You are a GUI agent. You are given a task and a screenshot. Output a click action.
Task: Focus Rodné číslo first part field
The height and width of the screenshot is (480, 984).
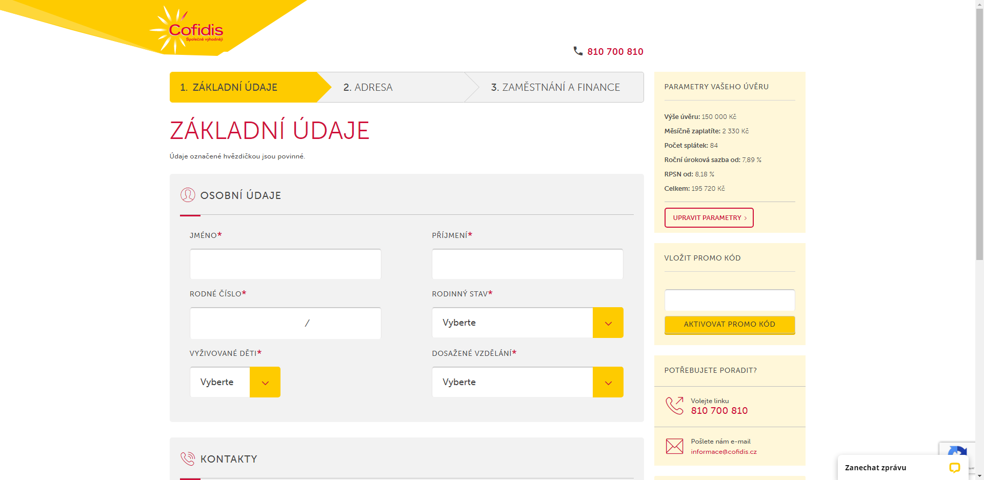(246, 323)
